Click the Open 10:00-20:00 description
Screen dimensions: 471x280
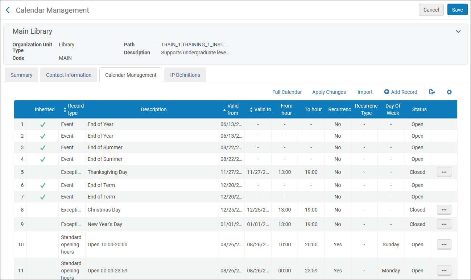107,245
